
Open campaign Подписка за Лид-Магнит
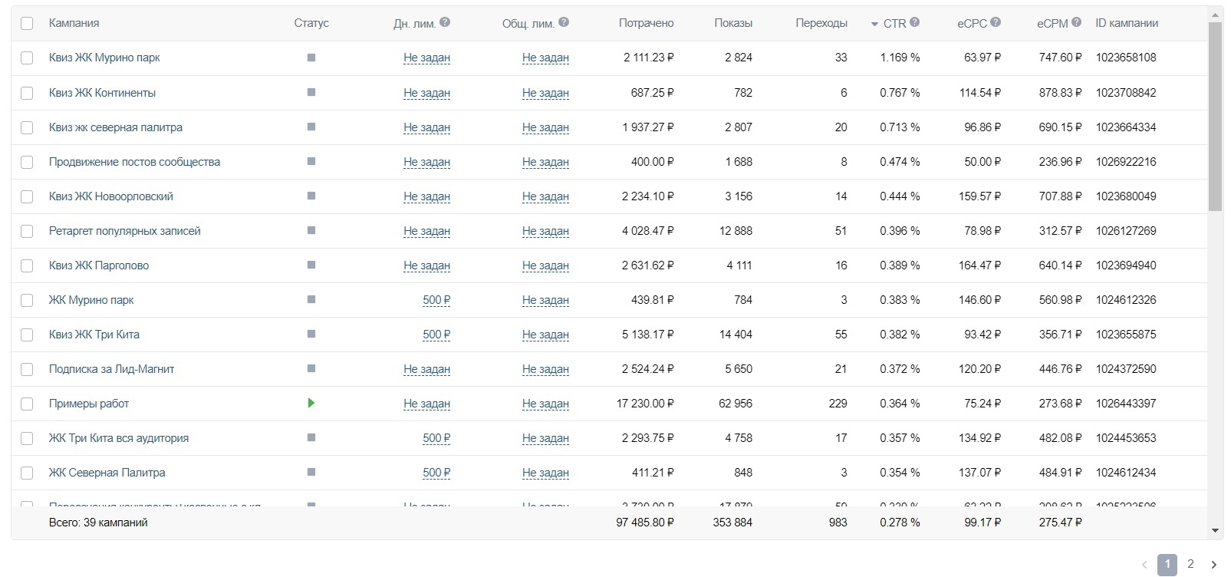tap(111, 369)
